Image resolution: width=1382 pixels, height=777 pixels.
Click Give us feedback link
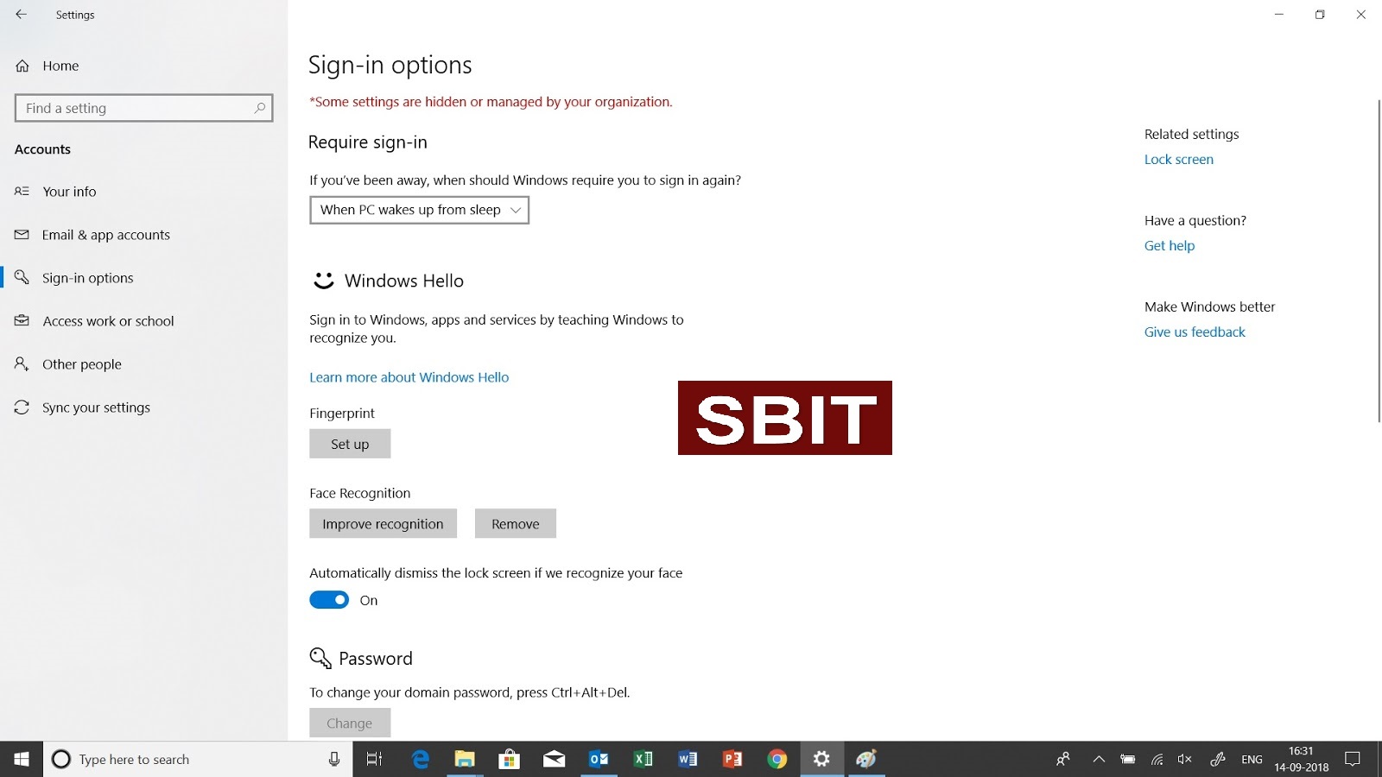coord(1195,332)
